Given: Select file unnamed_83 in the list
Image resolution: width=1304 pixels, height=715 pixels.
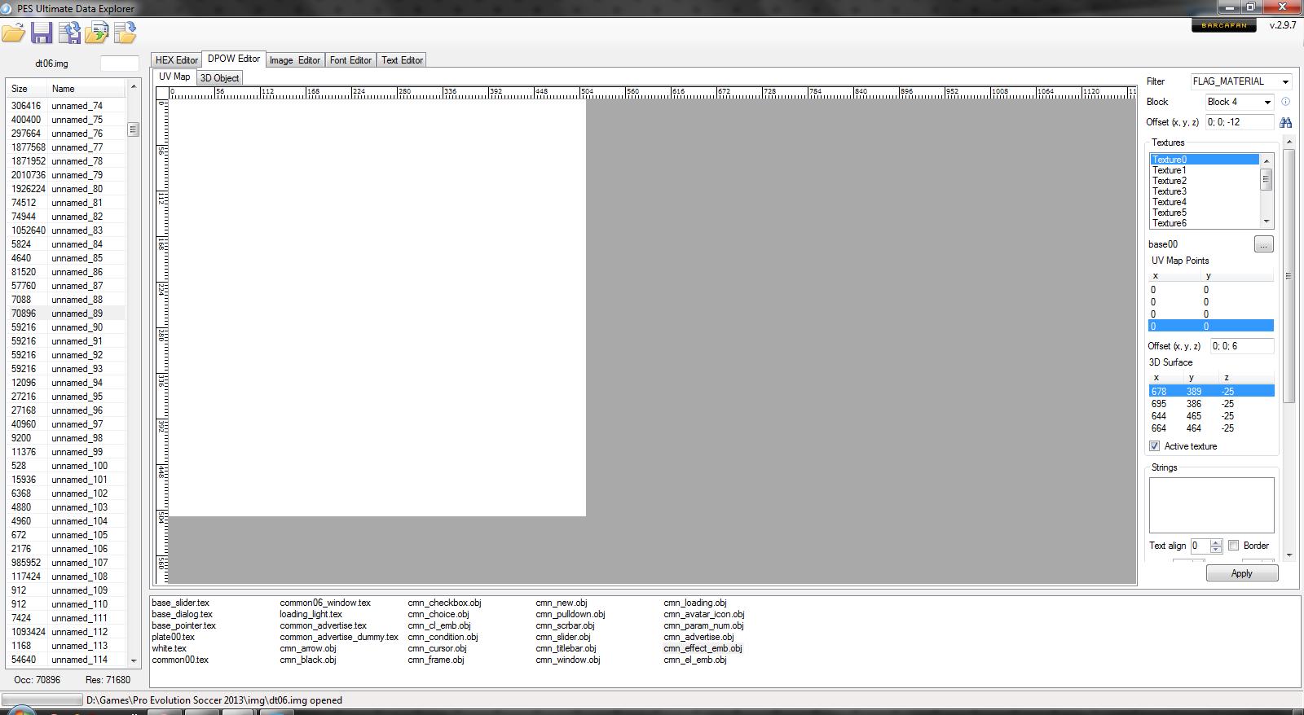Looking at the screenshot, I should (66, 230).
